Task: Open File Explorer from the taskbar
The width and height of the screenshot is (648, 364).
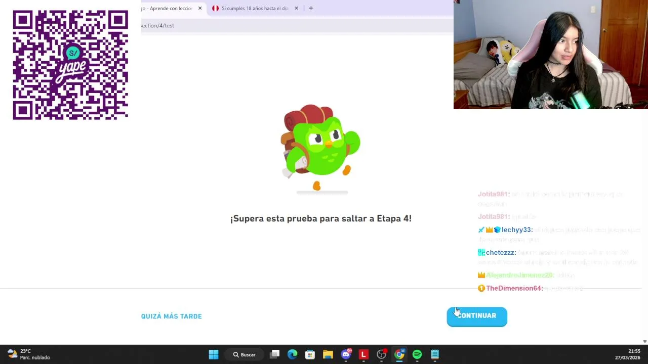Action: click(328, 354)
